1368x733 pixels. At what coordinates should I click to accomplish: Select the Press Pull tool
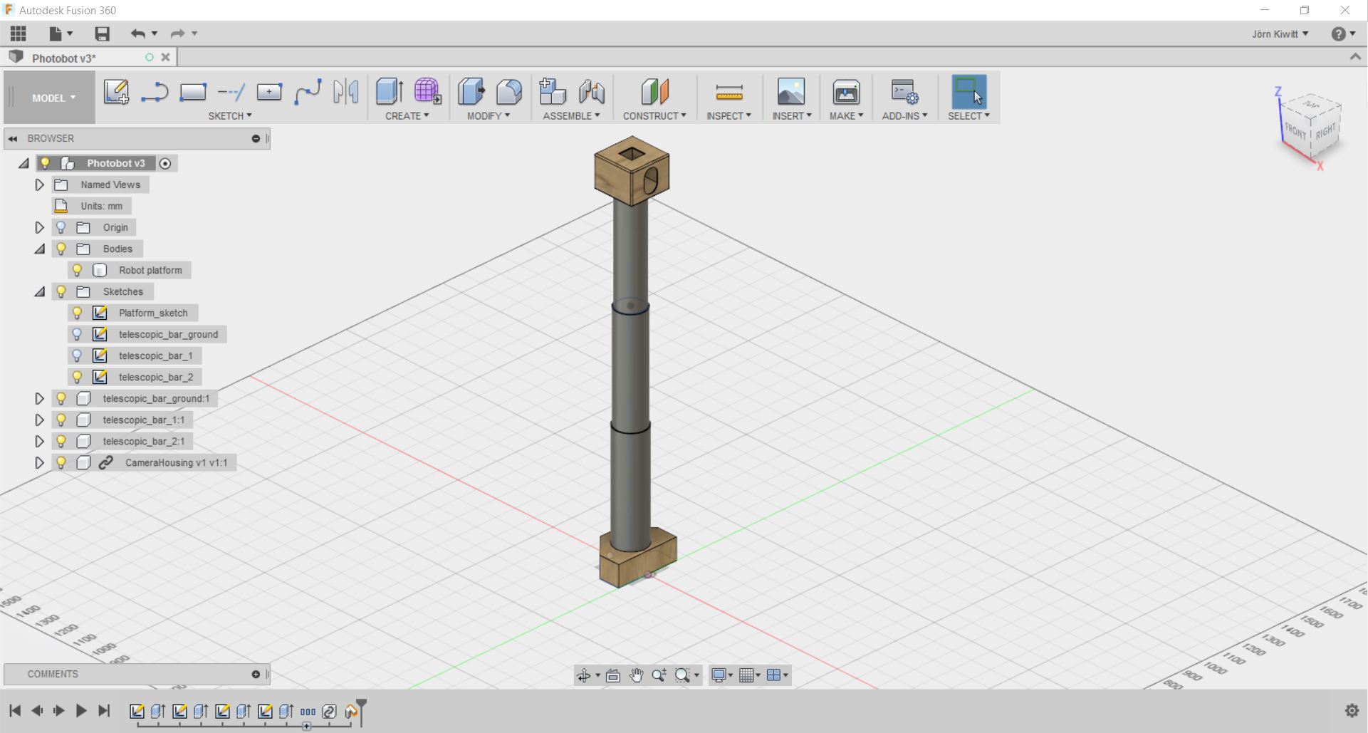[471, 92]
